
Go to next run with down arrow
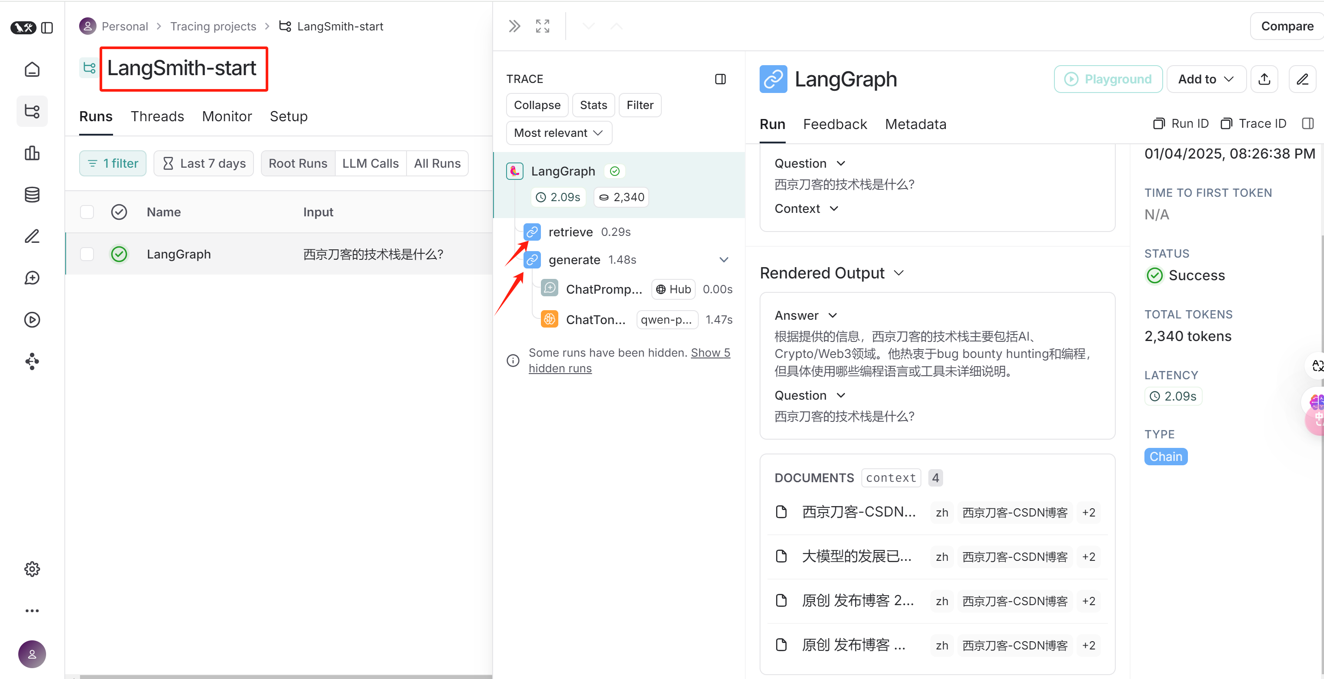click(588, 26)
